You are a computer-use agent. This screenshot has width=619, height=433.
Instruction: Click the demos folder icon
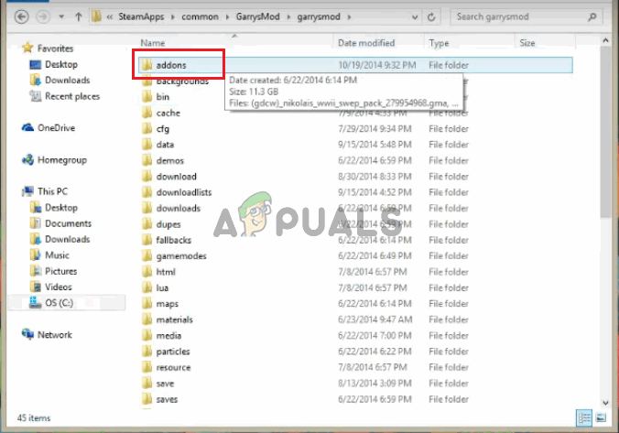[x=147, y=160]
